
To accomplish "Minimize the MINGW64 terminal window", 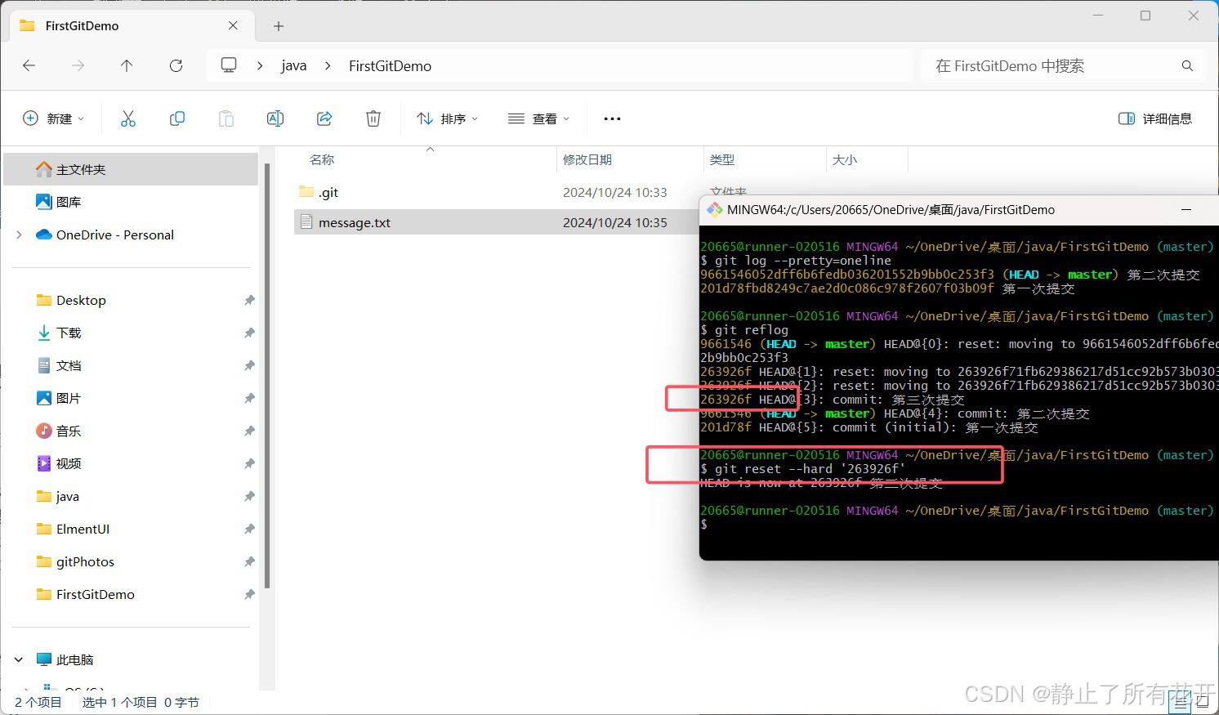I will click(x=1186, y=209).
